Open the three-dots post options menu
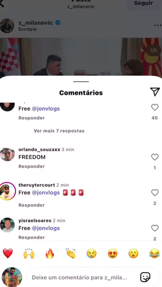Screen dimensions: 162x287 tap(157, 25)
